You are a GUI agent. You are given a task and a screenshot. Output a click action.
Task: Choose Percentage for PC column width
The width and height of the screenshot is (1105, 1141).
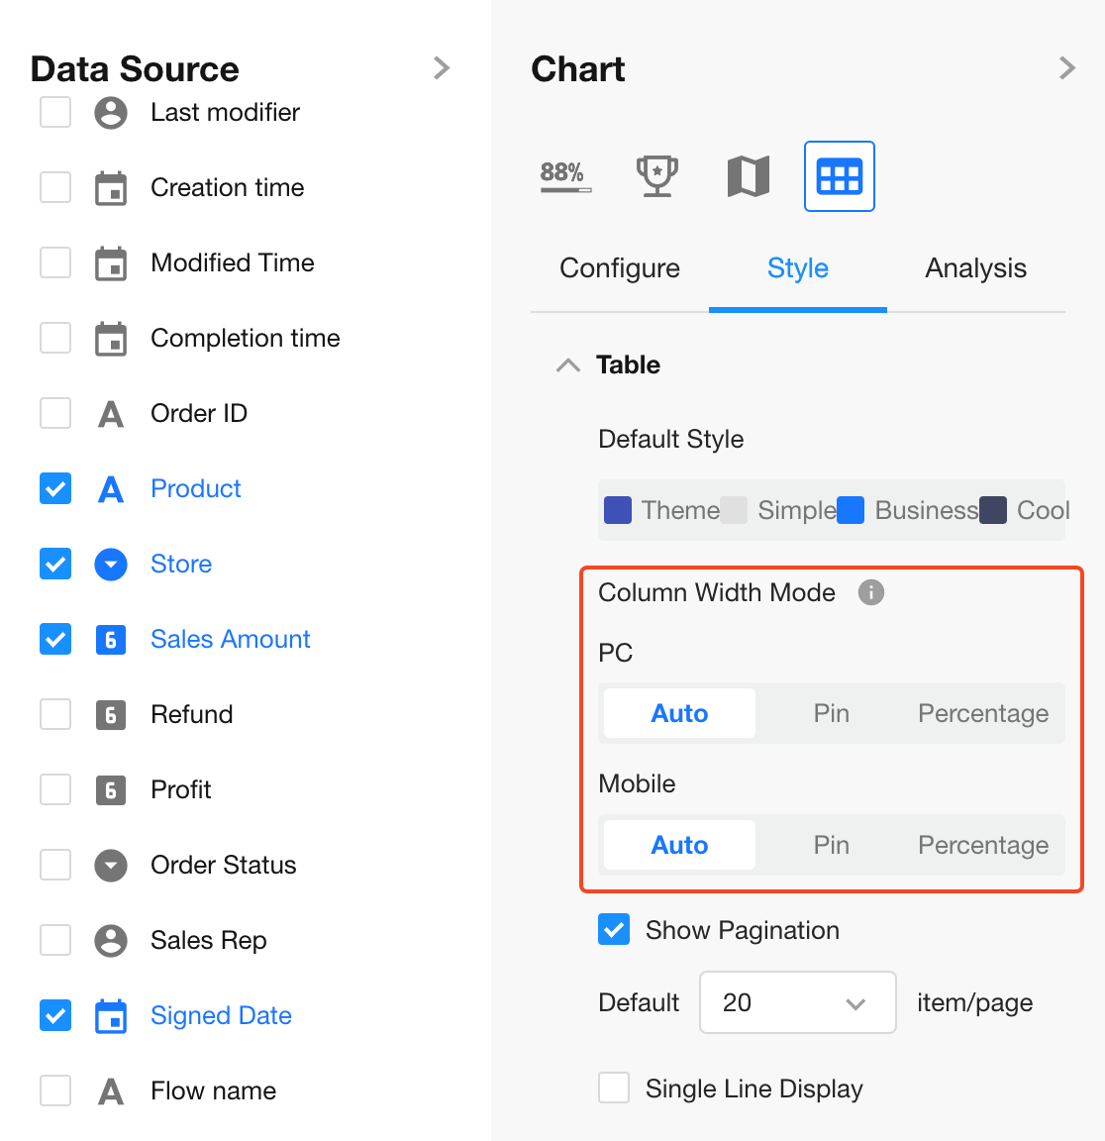point(982,713)
